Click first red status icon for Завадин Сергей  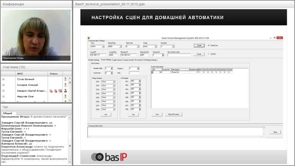pos(51,91)
